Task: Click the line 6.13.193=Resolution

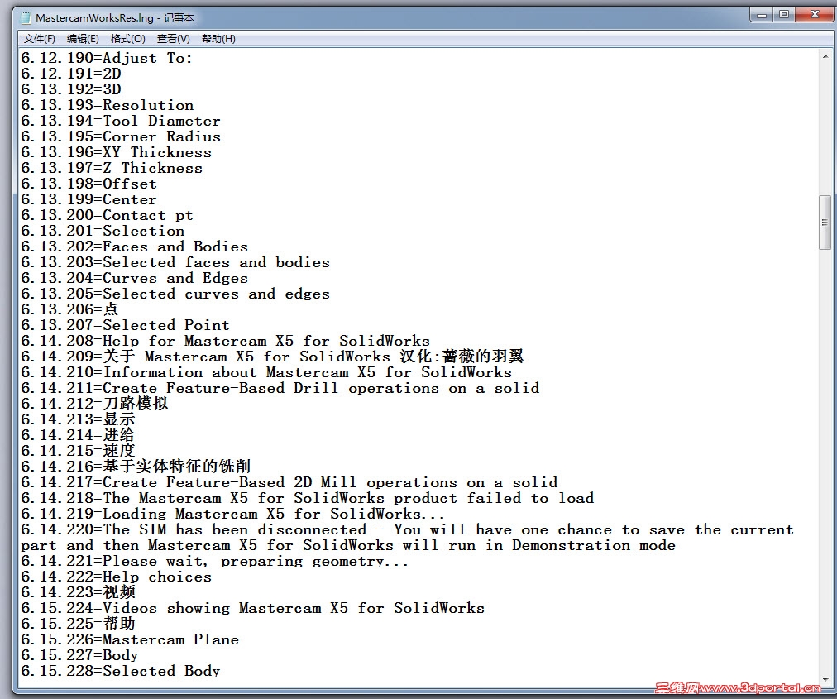Action: [x=108, y=105]
